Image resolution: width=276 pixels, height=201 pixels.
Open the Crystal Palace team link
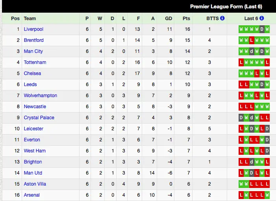coord(39,118)
